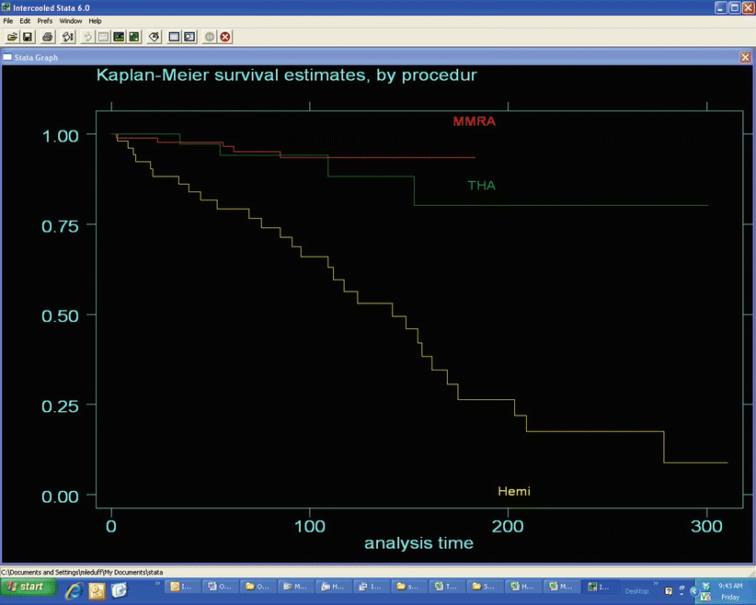Open the Edit menu
Viewport: 756px width, 605px height.
(25, 20)
